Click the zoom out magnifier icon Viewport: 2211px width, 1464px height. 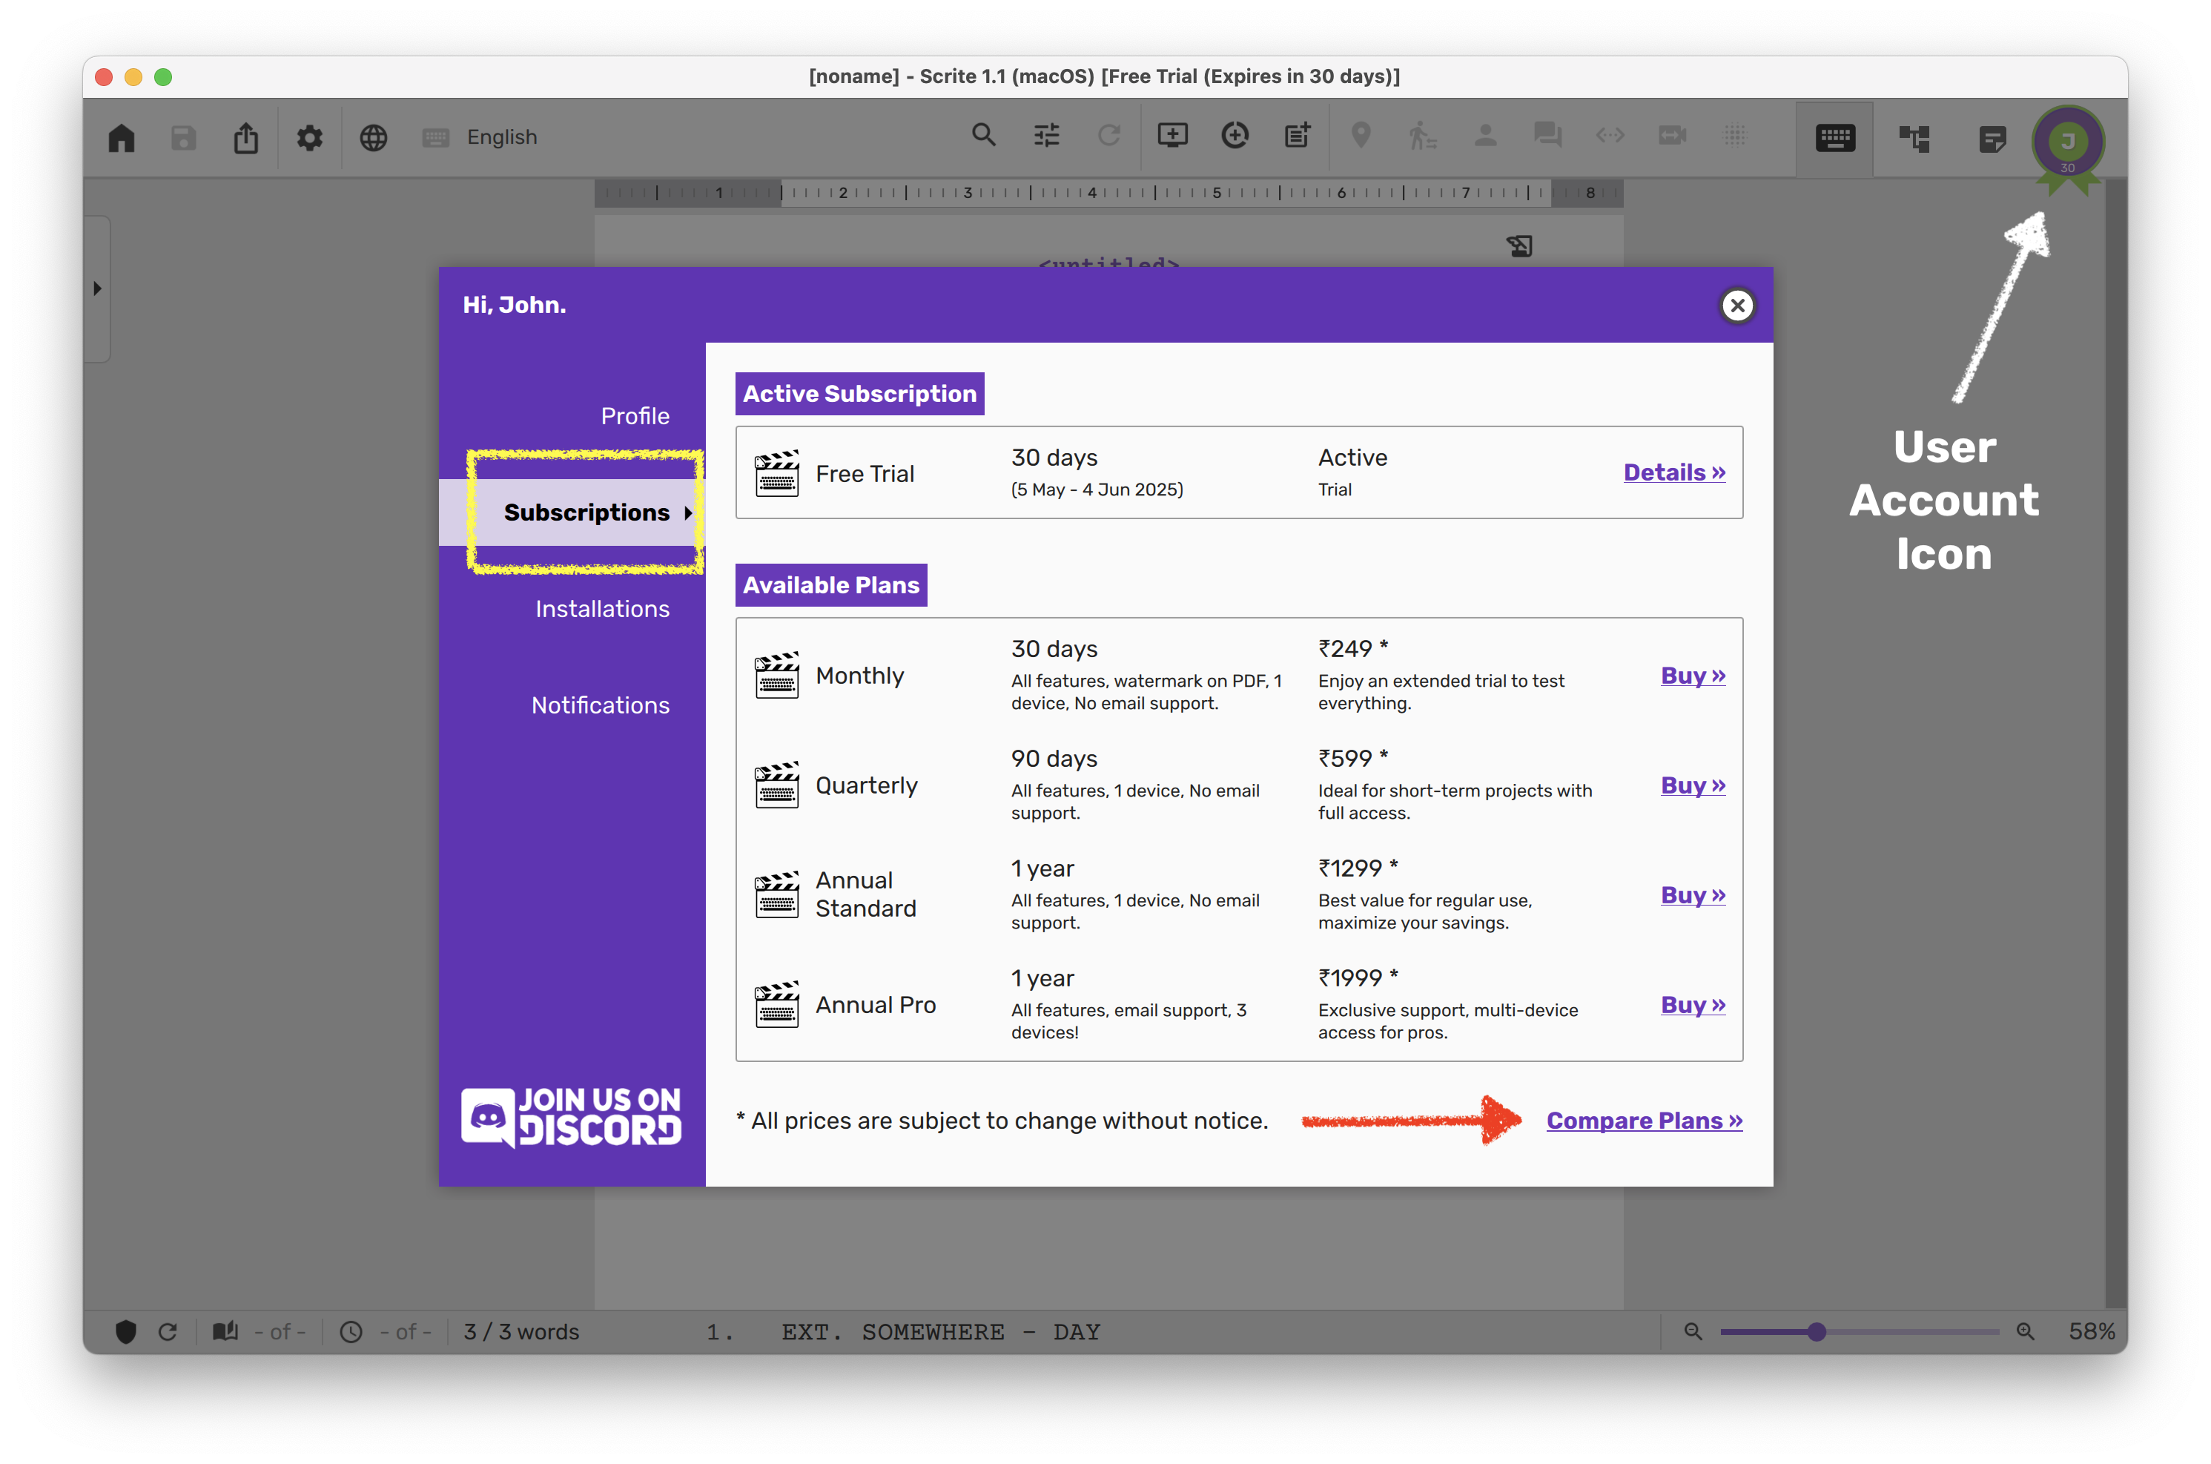pos(1692,1331)
